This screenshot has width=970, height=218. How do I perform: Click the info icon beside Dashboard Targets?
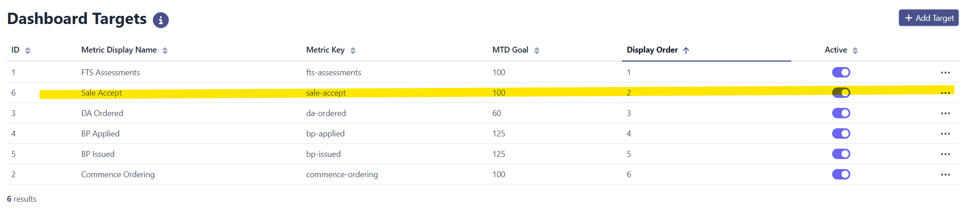161,20
